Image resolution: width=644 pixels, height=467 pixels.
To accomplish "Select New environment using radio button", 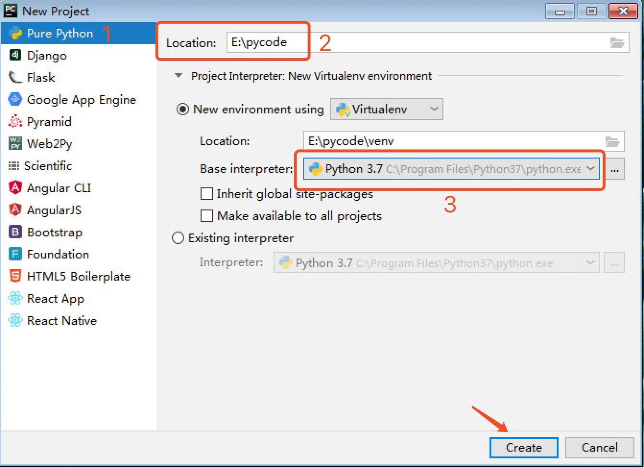I will 183,109.
